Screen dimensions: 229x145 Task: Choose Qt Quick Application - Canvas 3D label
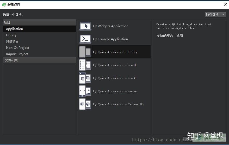click(118, 104)
